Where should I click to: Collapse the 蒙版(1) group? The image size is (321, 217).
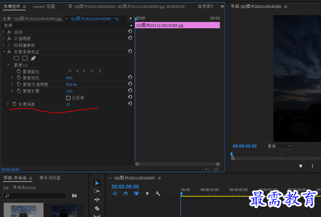click(x=8, y=65)
